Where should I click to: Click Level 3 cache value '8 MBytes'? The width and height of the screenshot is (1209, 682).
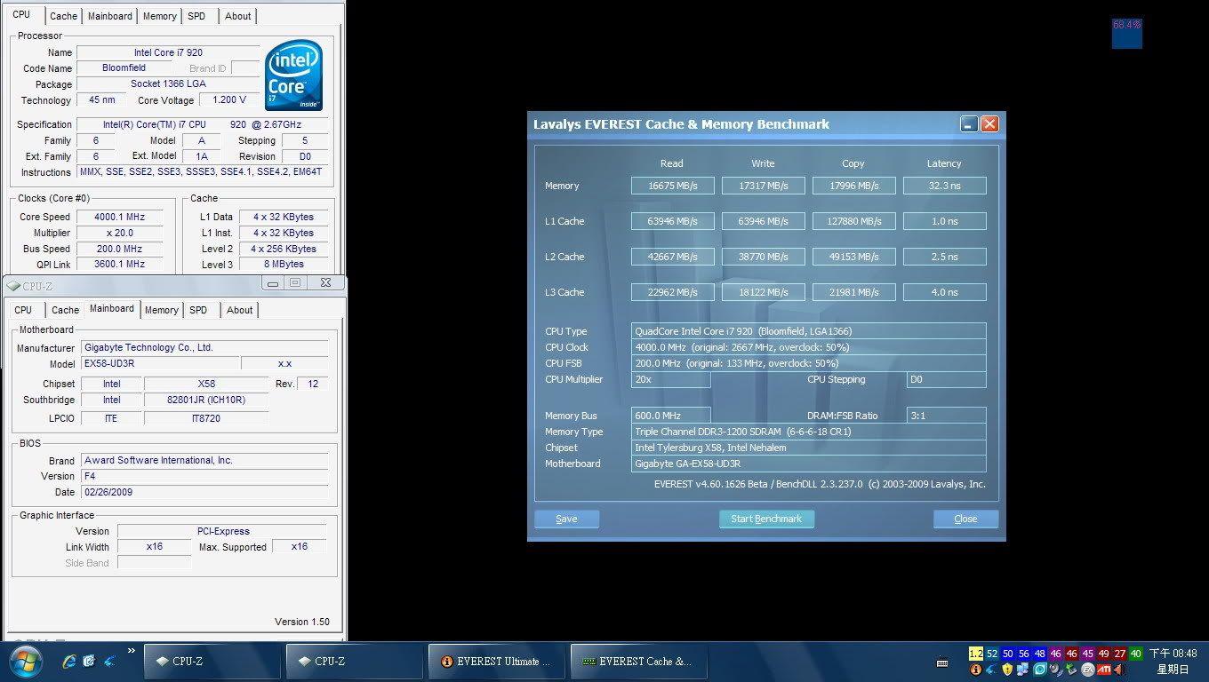(x=284, y=265)
